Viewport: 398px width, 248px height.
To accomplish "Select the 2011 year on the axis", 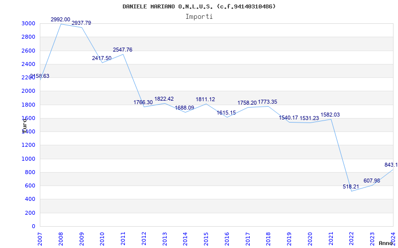I will tap(123, 239).
